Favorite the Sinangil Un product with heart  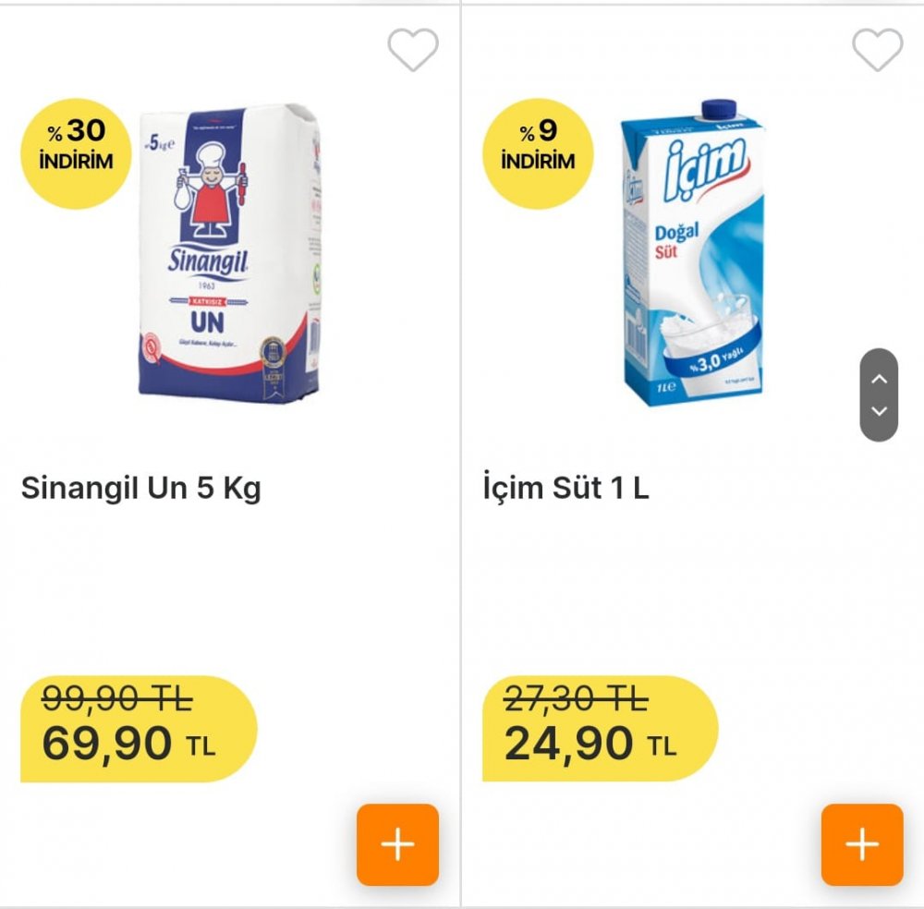(413, 50)
